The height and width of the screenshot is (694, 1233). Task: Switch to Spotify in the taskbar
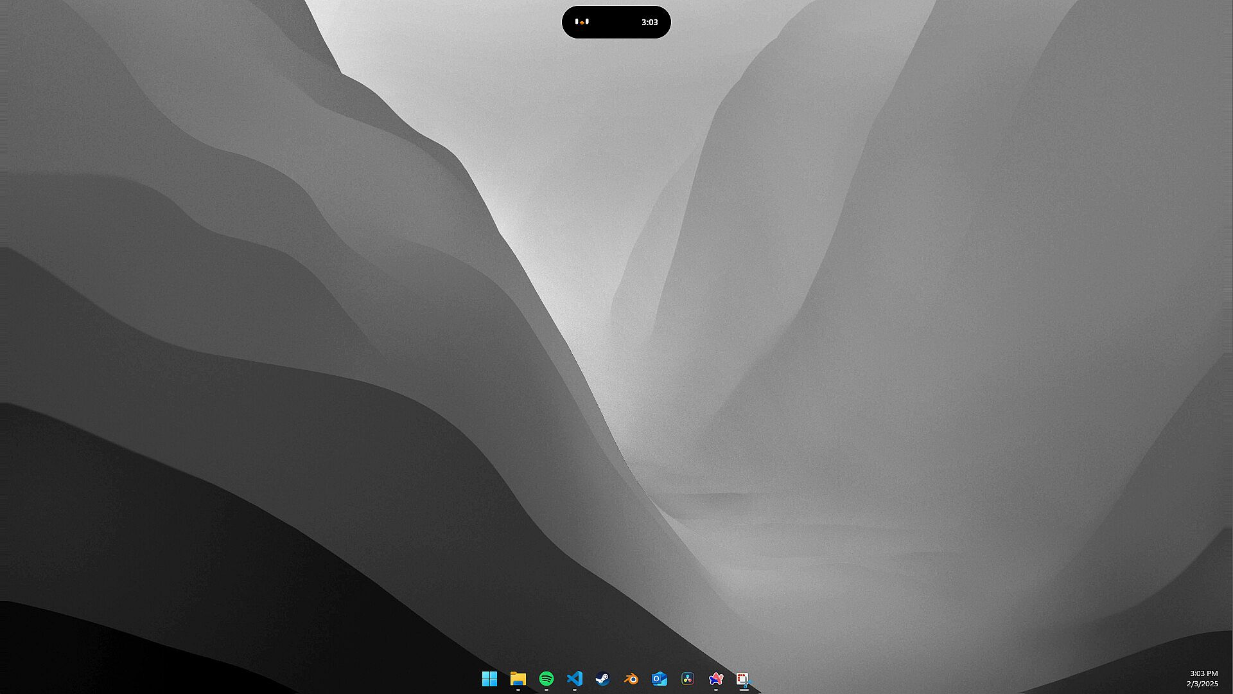(x=546, y=679)
